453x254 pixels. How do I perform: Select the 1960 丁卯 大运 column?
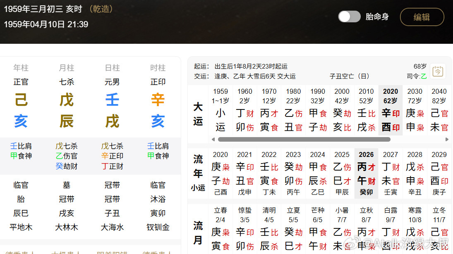(244, 110)
